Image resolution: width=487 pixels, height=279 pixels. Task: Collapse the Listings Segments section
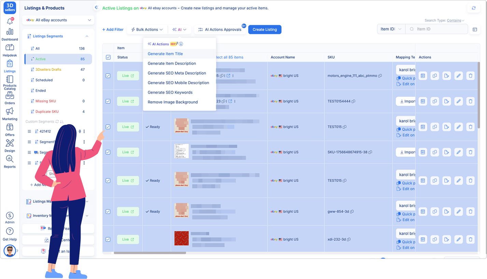87,36
